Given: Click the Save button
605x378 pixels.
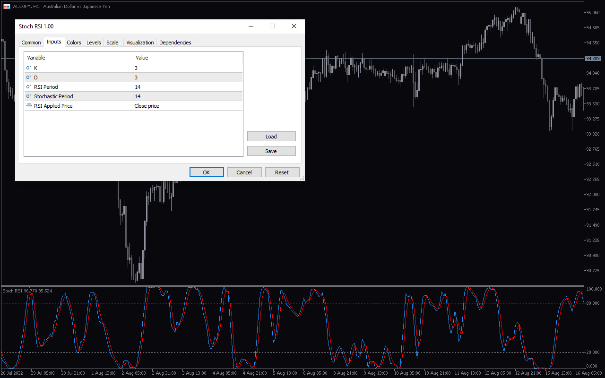Looking at the screenshot, I should pos(271,151).
